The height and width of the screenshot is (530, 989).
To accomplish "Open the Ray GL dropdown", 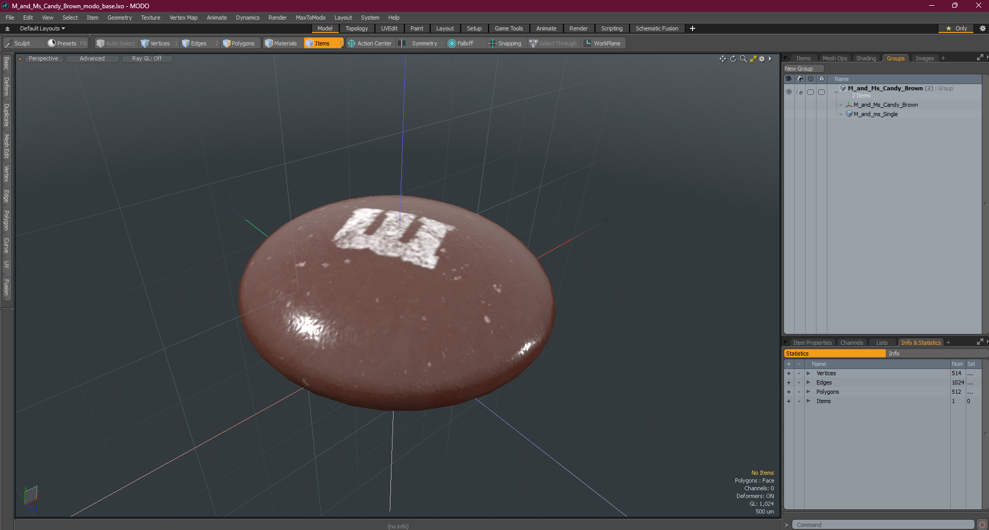I will [x=147, y=58].
